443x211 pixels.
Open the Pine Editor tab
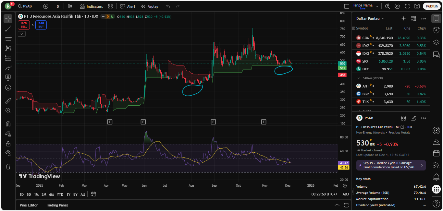29,205
